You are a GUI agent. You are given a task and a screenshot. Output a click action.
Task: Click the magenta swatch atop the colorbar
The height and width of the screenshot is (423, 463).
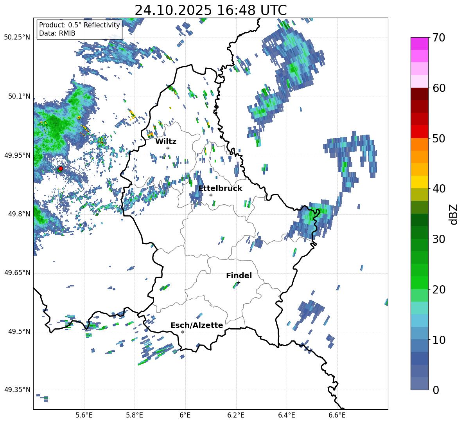click(420, 44)
